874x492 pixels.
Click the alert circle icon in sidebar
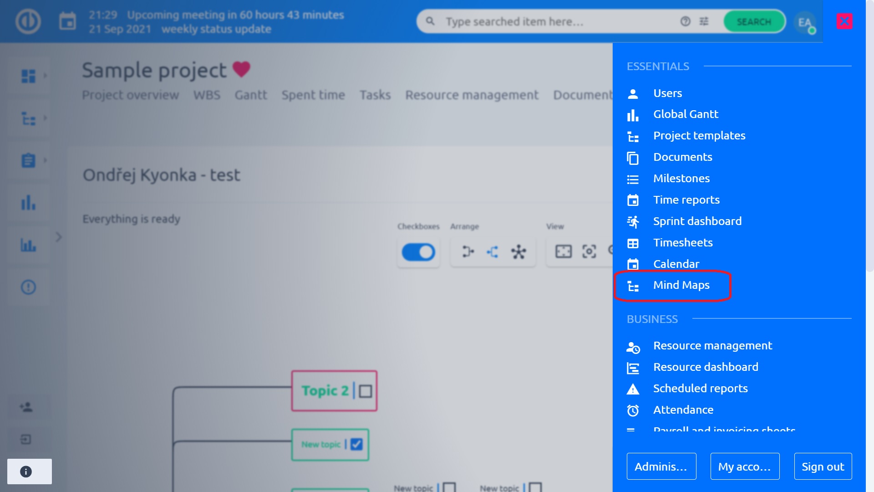click(28, 287)
